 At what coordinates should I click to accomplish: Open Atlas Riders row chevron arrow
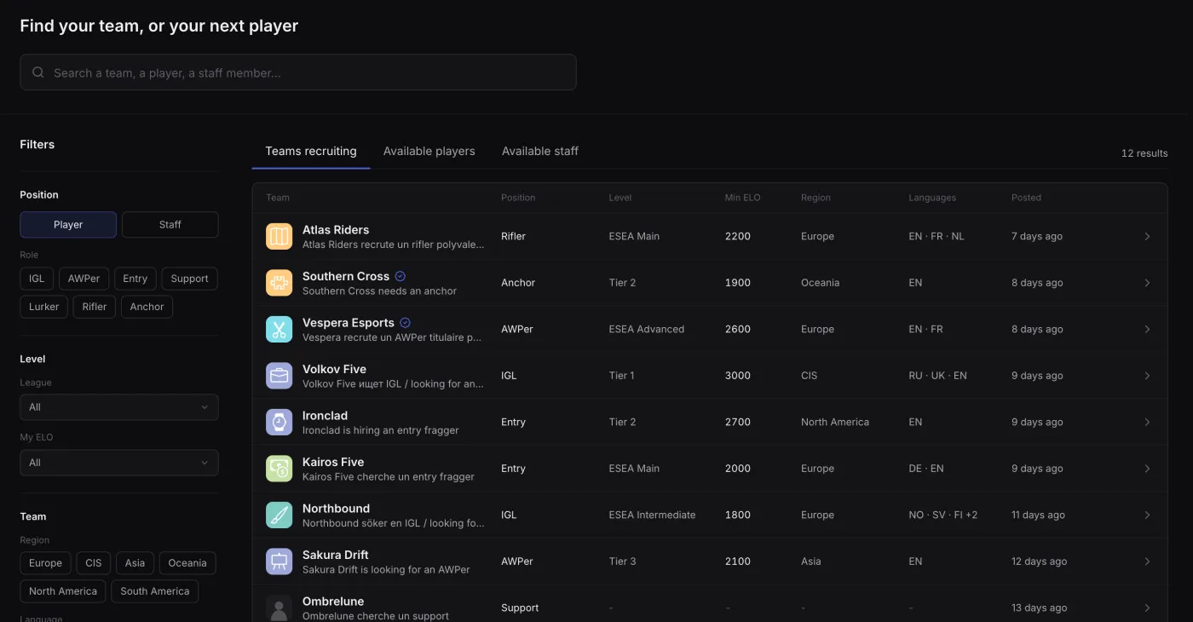(1147, 236)
